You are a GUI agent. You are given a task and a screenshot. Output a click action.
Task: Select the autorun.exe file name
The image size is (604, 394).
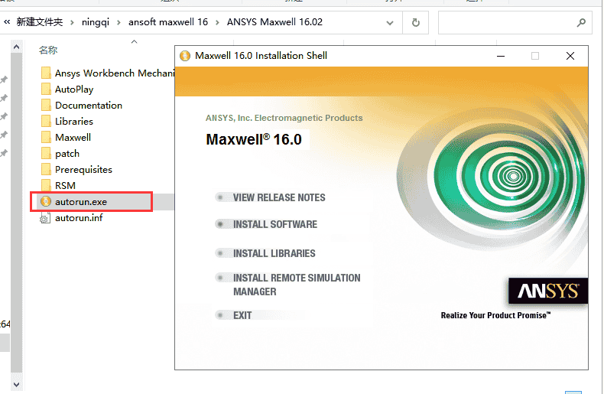point(81,202)
